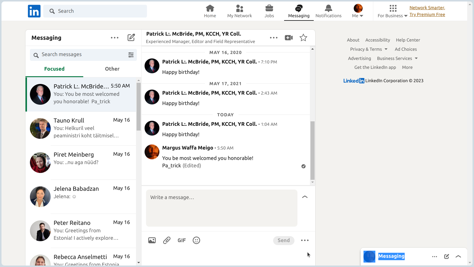
Task: Click profile avatar in Messaging overlay
Action: tap(369, 257)
